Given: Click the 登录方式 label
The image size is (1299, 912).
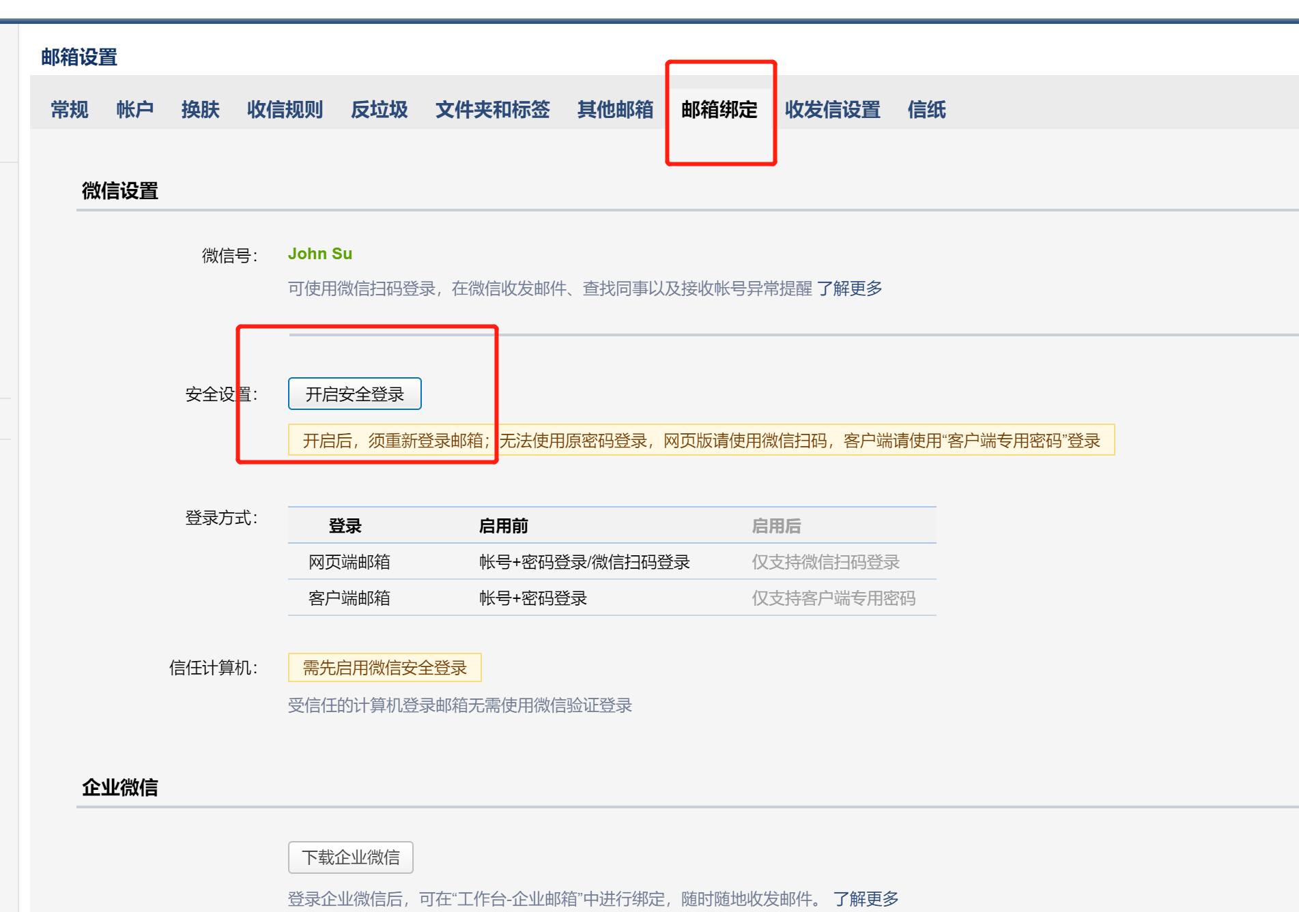Looking at the screenshot, I should [x=222, y=518].
